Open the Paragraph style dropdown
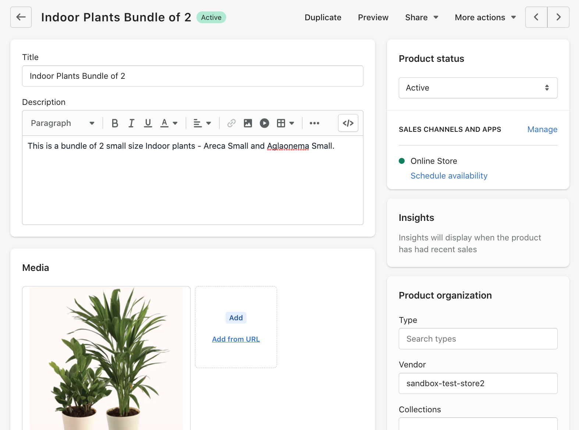This screenshot has height=430, width=579. 63,123
